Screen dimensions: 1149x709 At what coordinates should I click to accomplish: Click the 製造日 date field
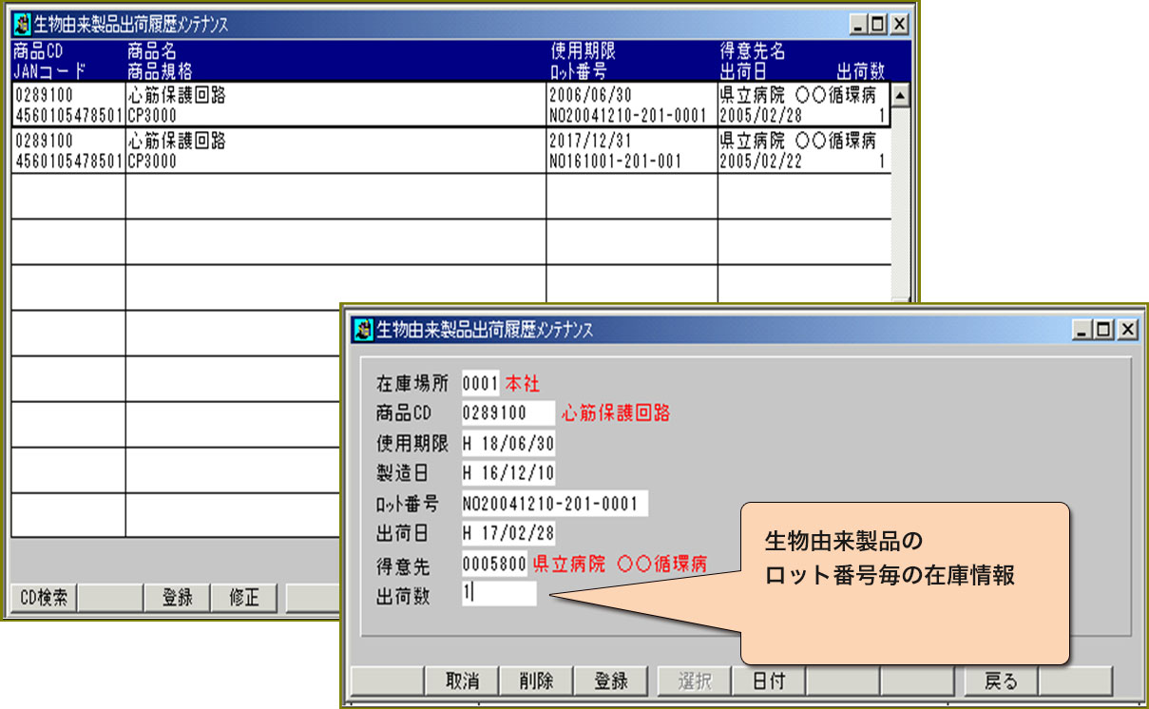[508, 473]
